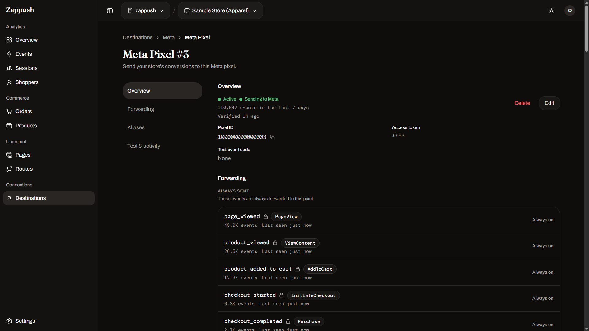This screenshot has width=589, height=331.
Task: Open Products in the sidebar
Action: tap(49, 126)
